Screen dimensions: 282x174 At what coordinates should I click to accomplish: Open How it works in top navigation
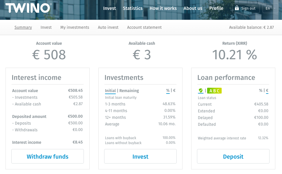pos(163,8)
